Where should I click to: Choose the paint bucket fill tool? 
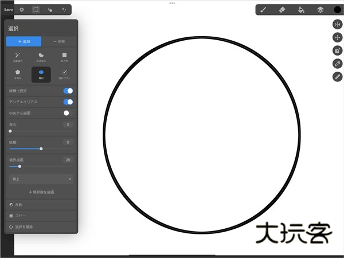pos(300,10)
